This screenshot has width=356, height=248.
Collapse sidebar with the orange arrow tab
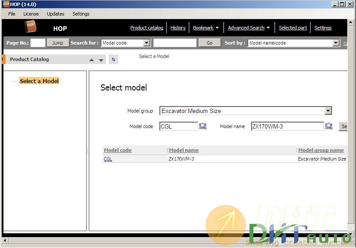[x=3, y=59]
